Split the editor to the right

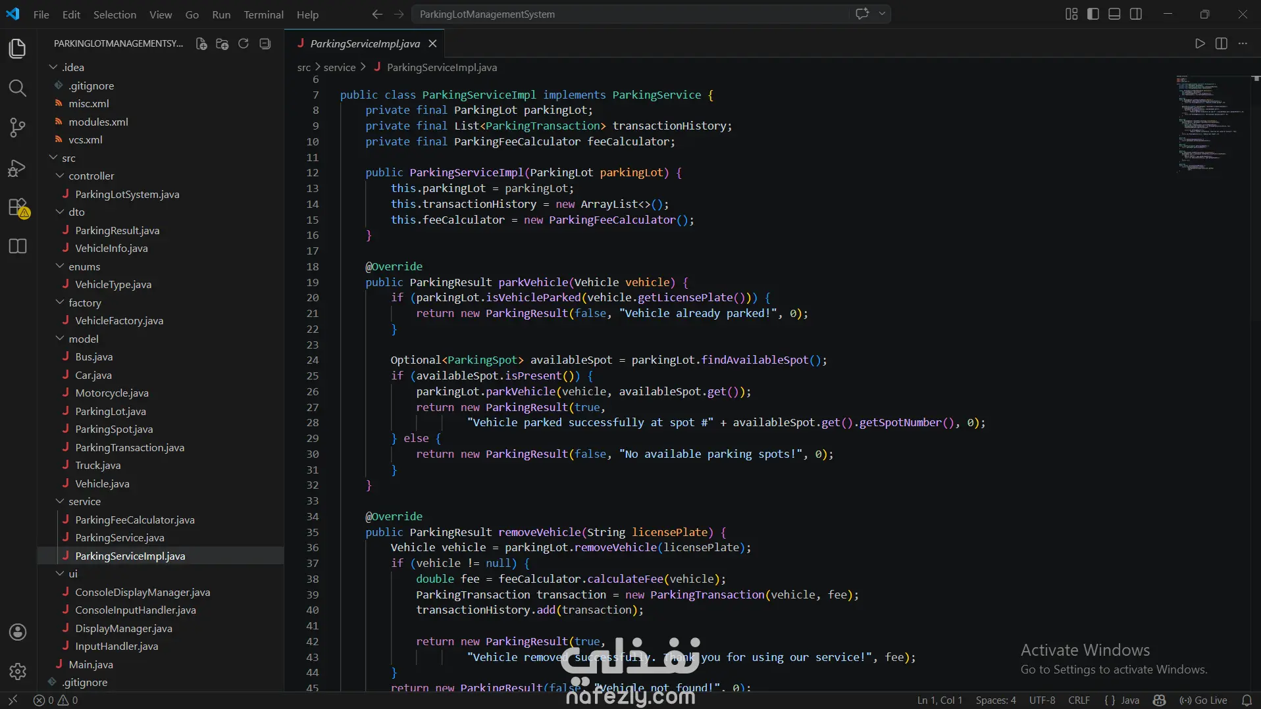tap(1222, 43)
